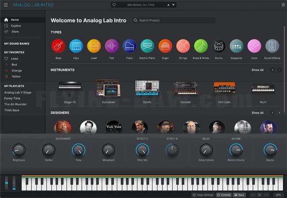Select the Organ type icon

165,46
